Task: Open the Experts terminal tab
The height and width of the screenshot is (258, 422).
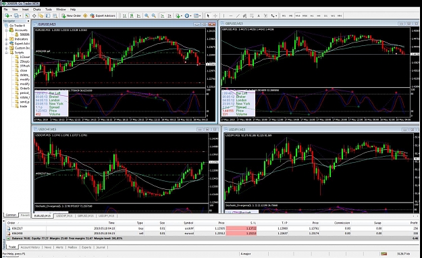Action: [86, 247]
